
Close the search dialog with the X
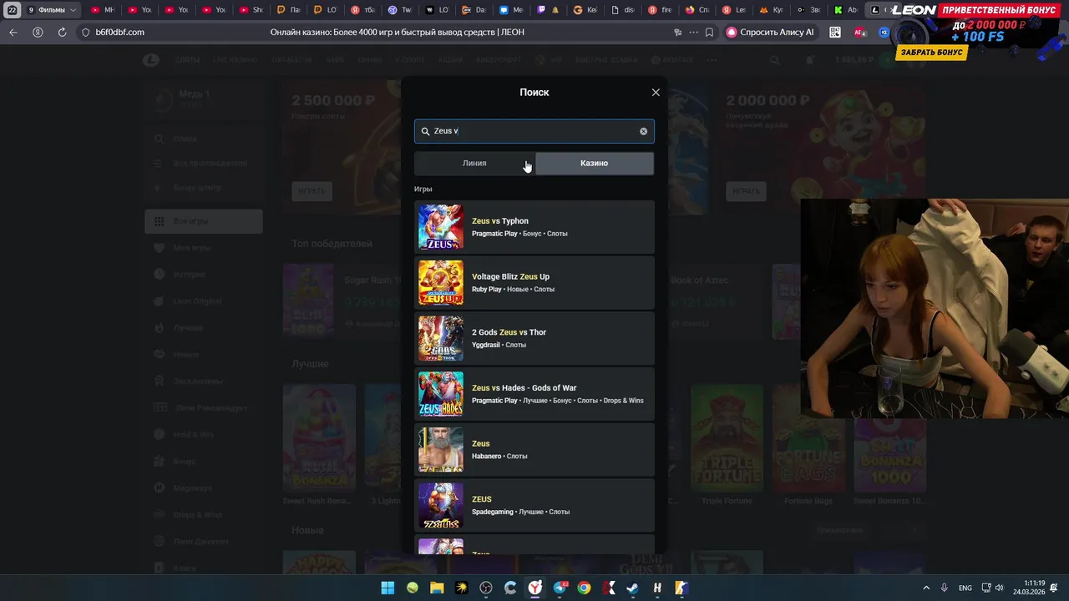click(x=656, y=93)
